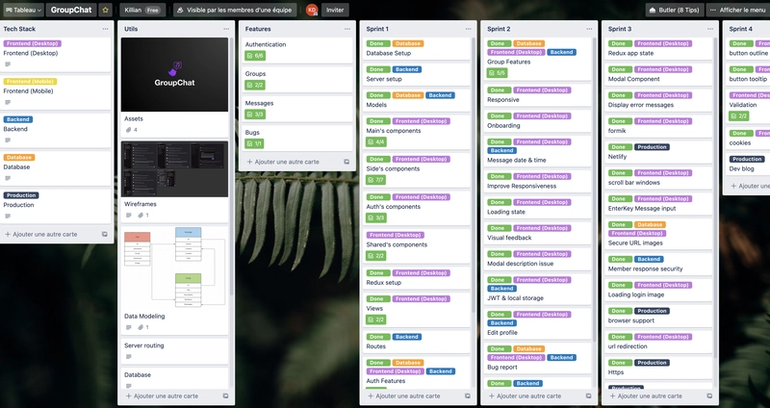Add another card to Tech Stack list
The height and width of the screenshot is (408, 770).
pos(41,234)
